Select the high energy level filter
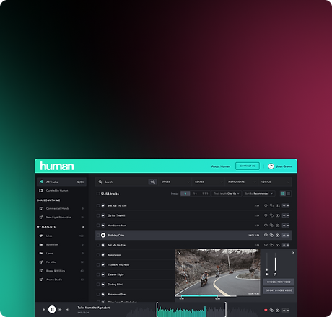Viewport: 332px width, 317px height. coord(205,193)
